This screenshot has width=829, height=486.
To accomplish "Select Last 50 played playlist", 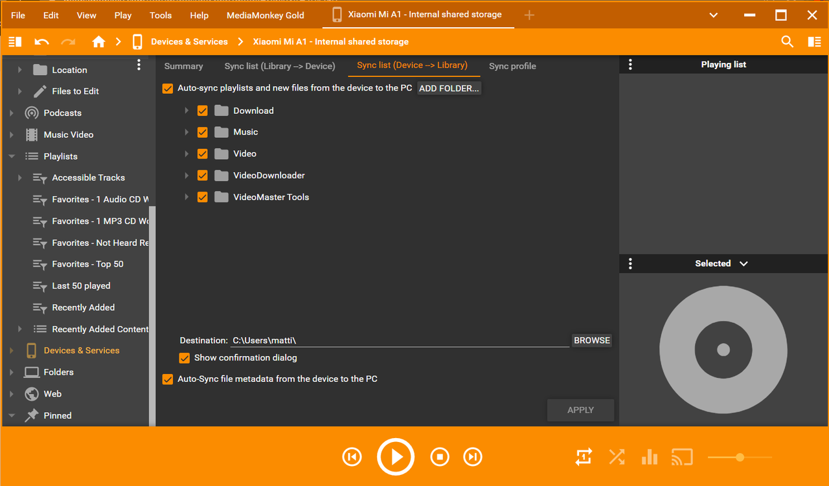I will point(81,286).
